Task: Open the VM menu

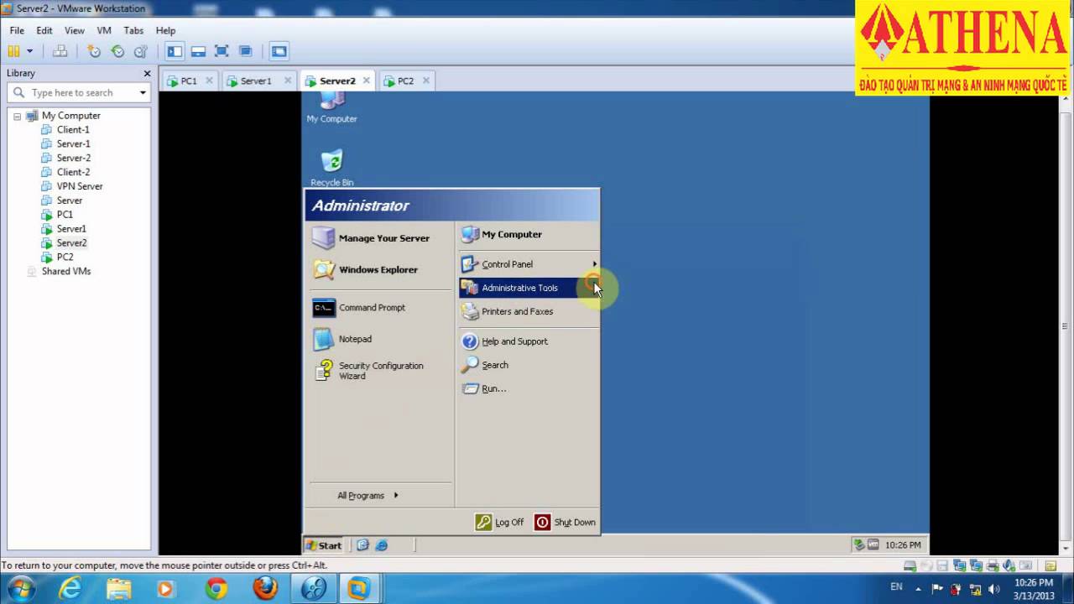Action: (104, 30)
